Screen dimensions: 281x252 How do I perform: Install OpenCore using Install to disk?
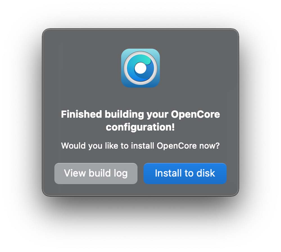185,173
